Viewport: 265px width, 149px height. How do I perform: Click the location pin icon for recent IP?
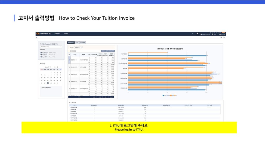(41, 55)
